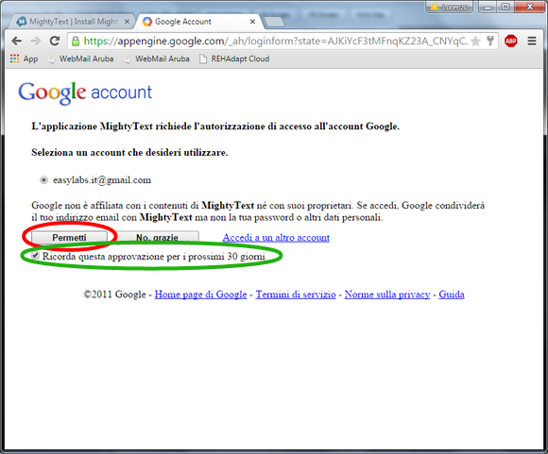The width and height of the screenshot is (548, 454).
Task: Click the browser forward arrow
Action: point(36,42)
